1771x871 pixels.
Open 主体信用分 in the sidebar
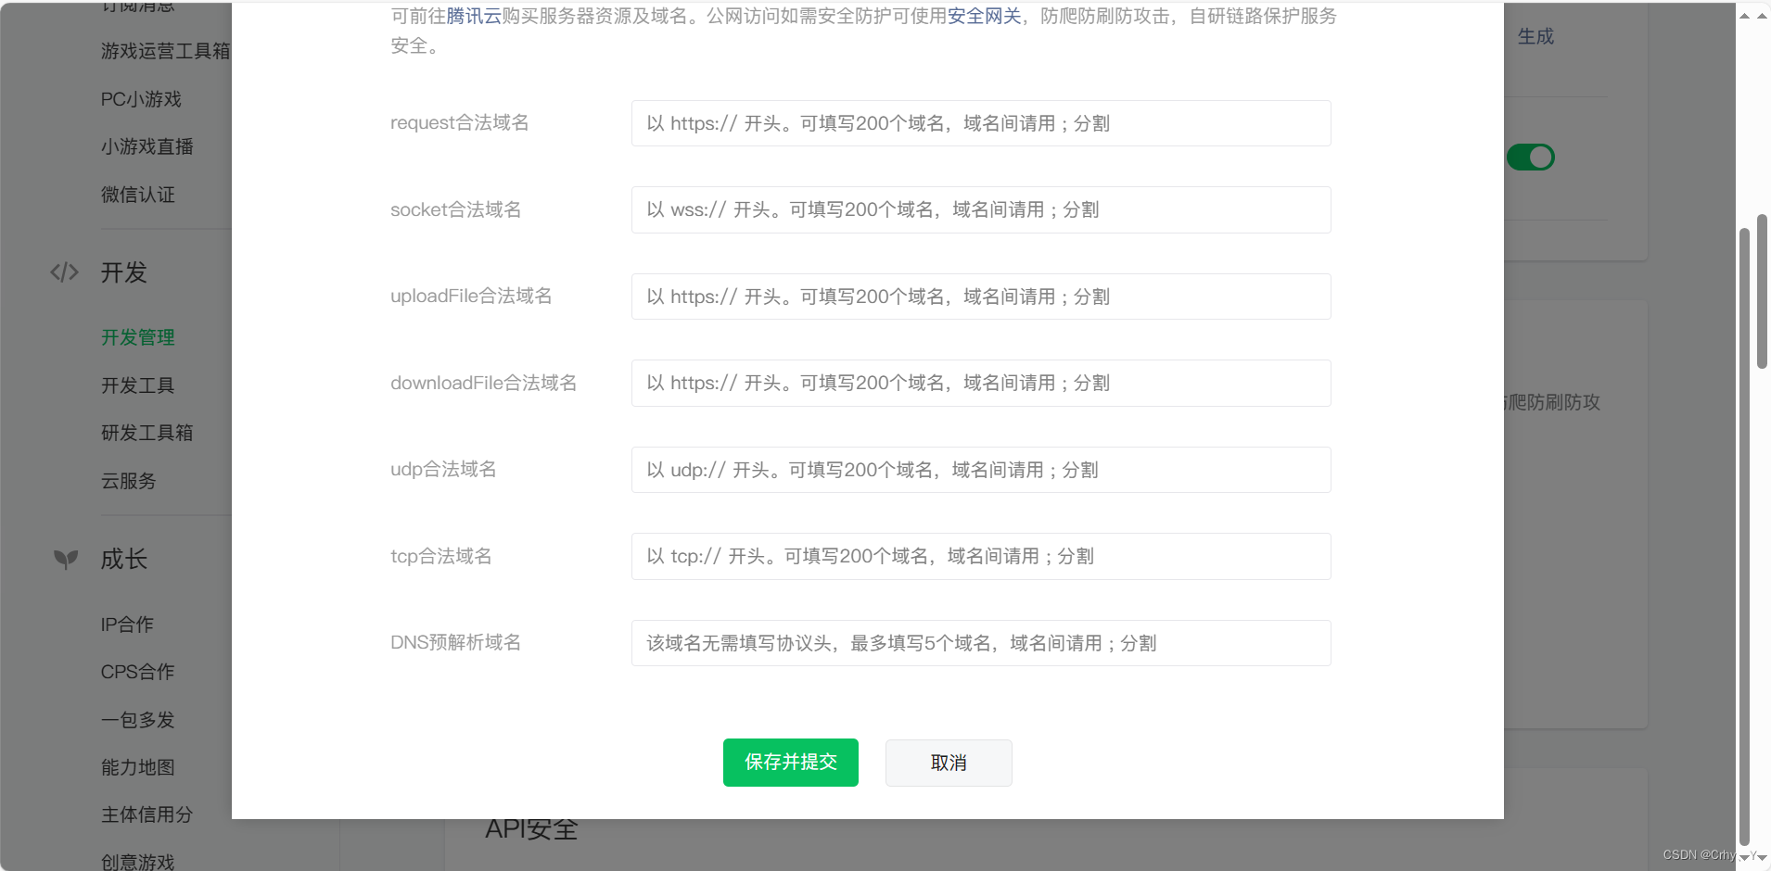tap(147, 814)
